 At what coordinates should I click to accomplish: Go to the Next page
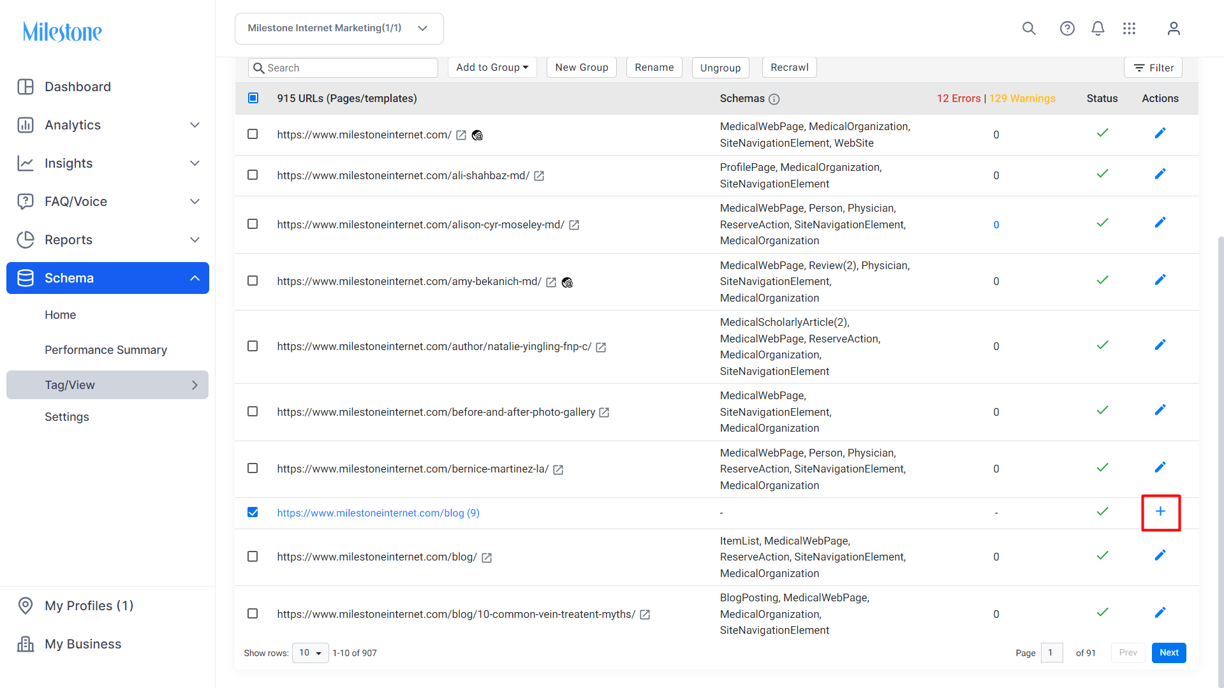click(x=1169, y=653)
